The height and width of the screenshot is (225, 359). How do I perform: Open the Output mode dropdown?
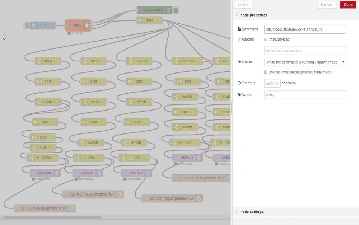tap(305, 62)
